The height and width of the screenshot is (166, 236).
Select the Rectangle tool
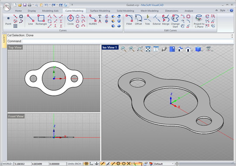[41, 20]
